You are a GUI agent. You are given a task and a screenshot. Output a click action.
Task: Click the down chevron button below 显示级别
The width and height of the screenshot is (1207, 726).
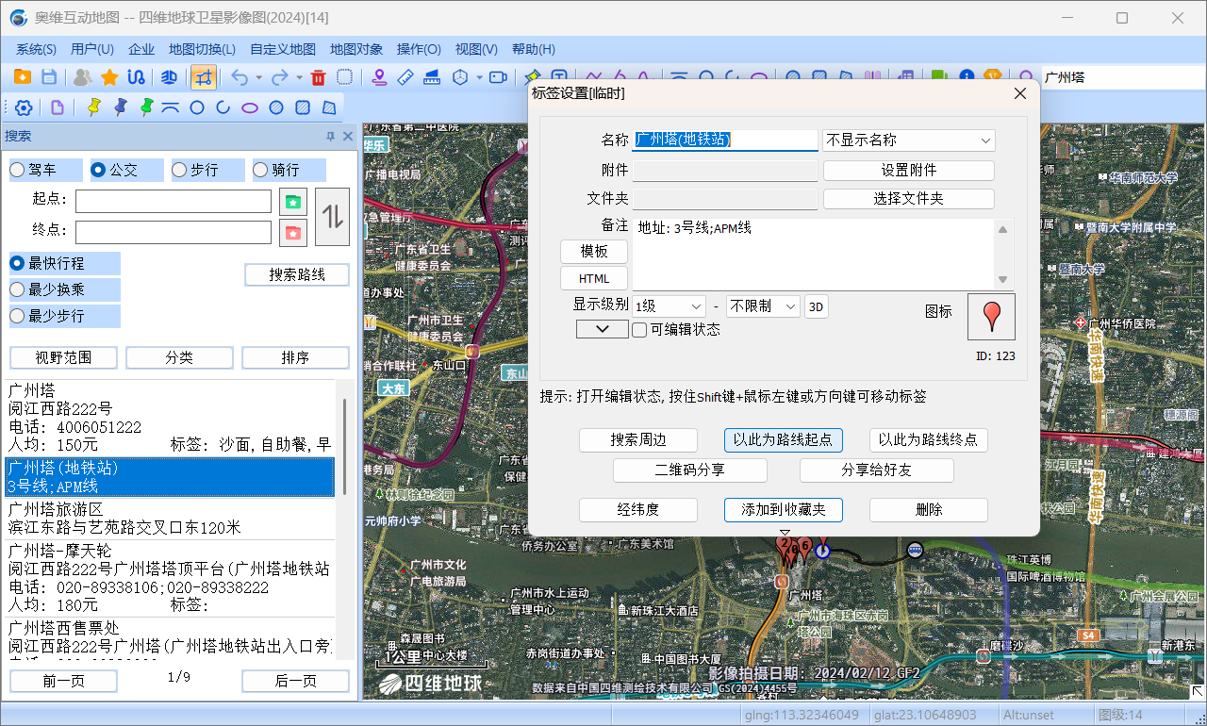point(602,329)
